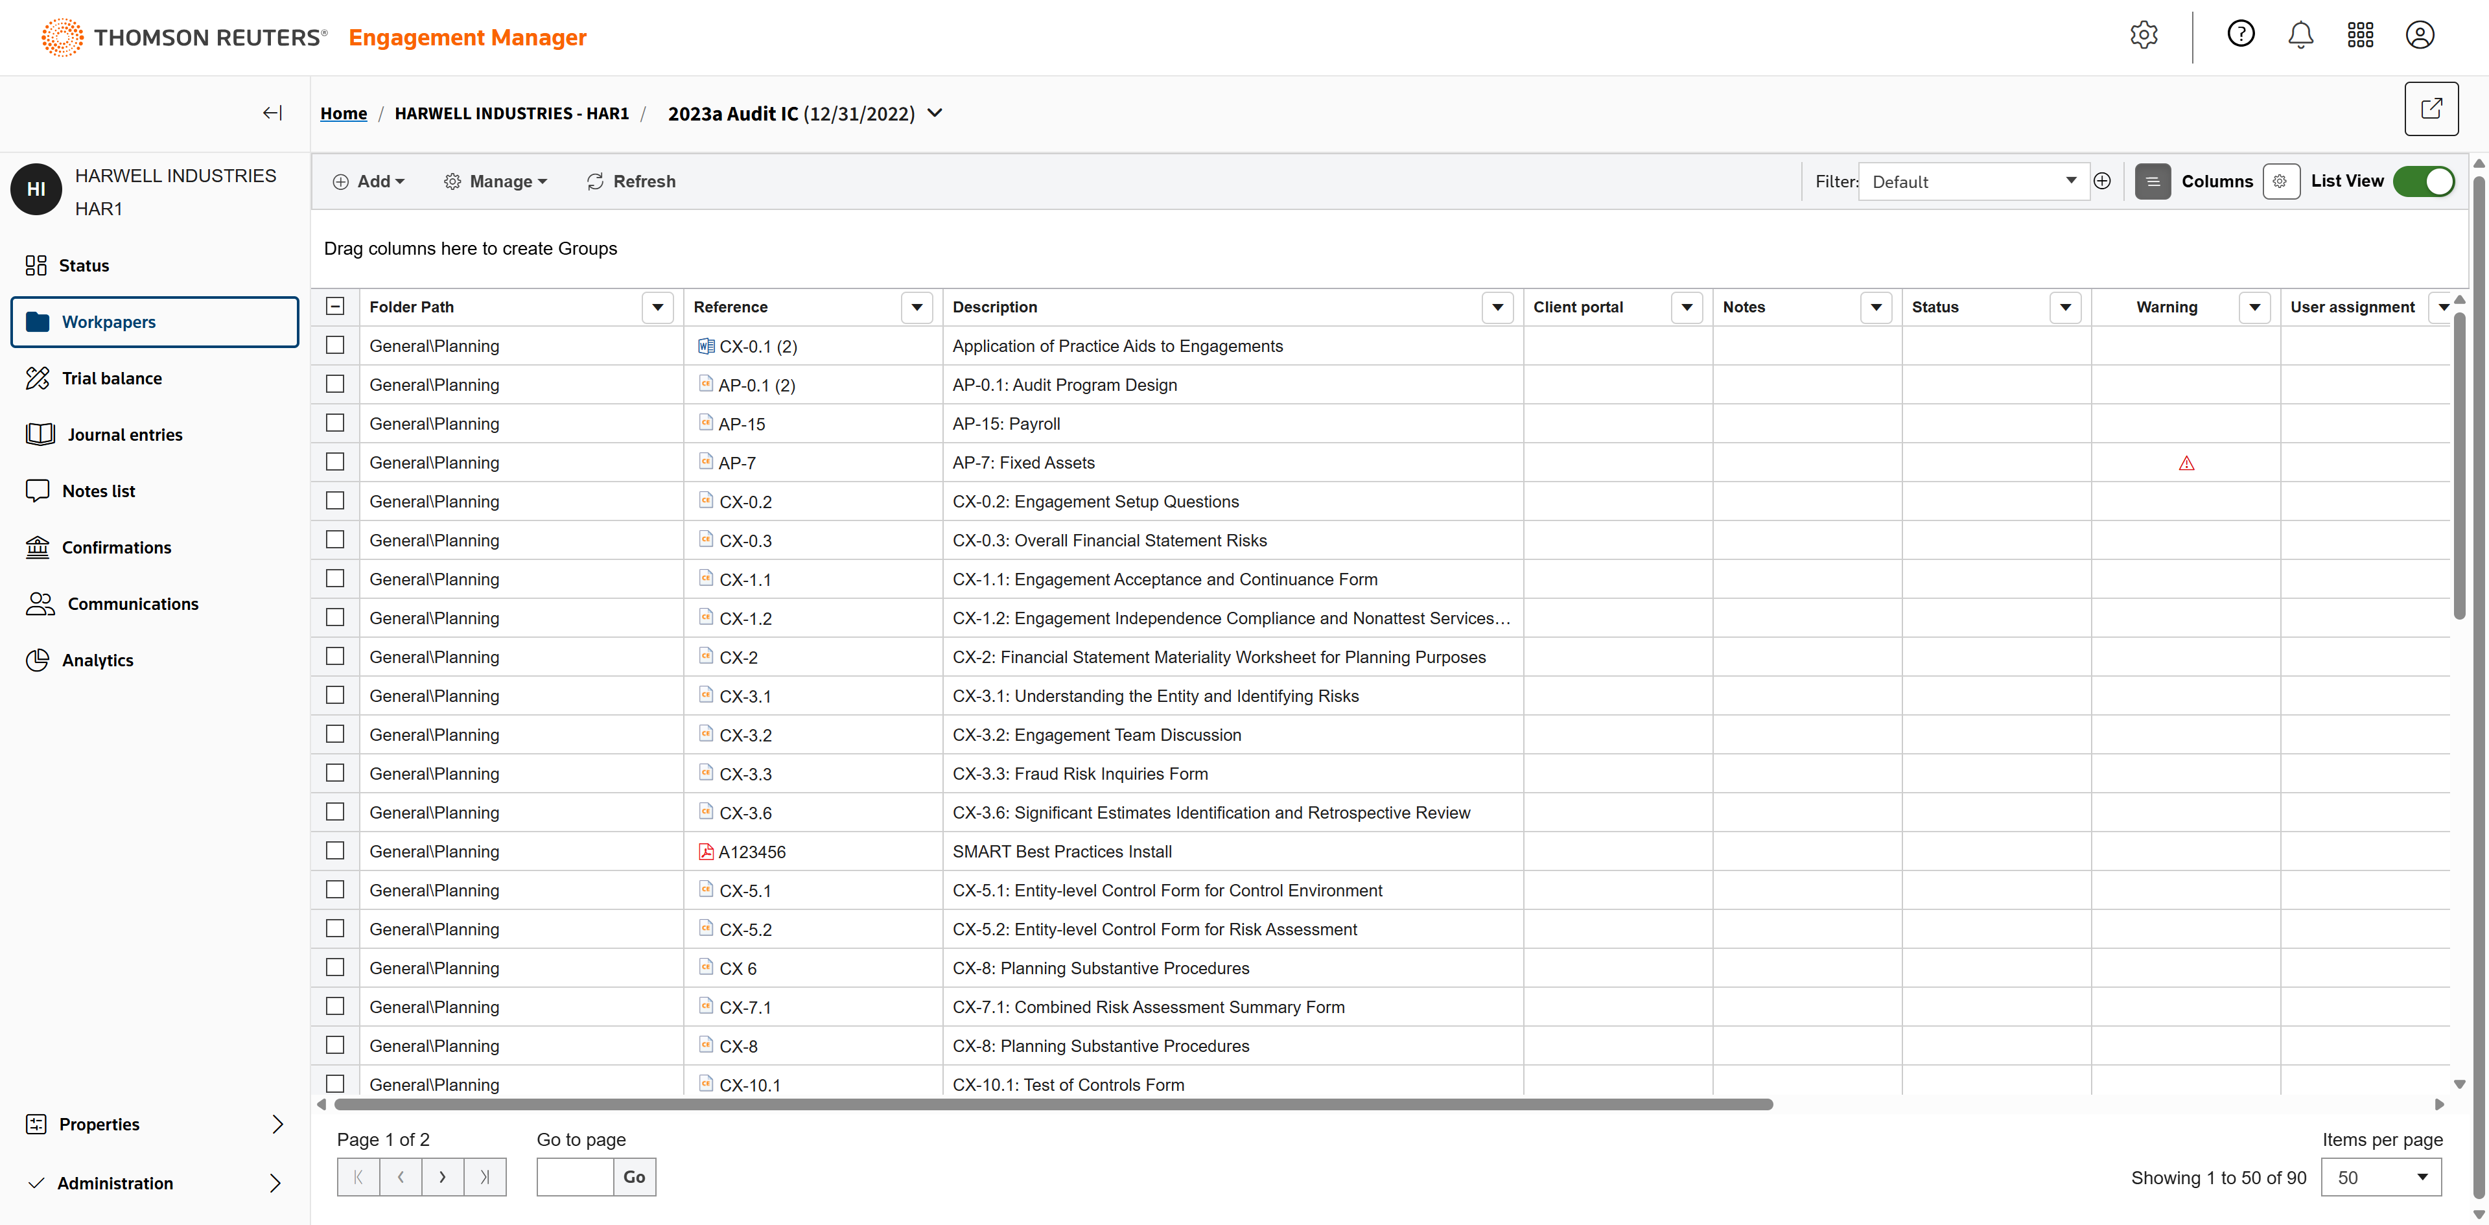
Task: Click the horizontal scrollbar under the table
Action: (1053, 1104)
